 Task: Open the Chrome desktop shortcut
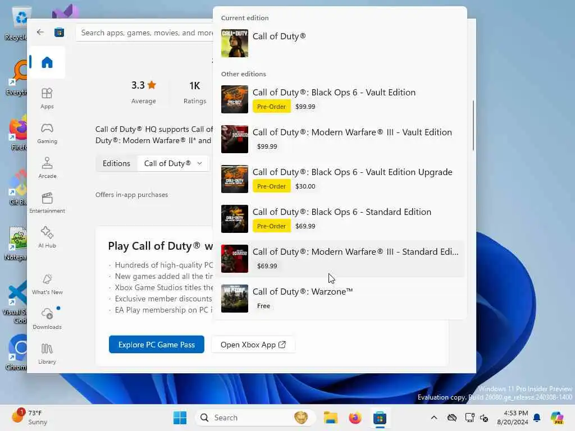point(16,352)
